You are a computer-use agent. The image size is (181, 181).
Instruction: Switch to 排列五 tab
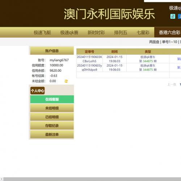point(121,33)
